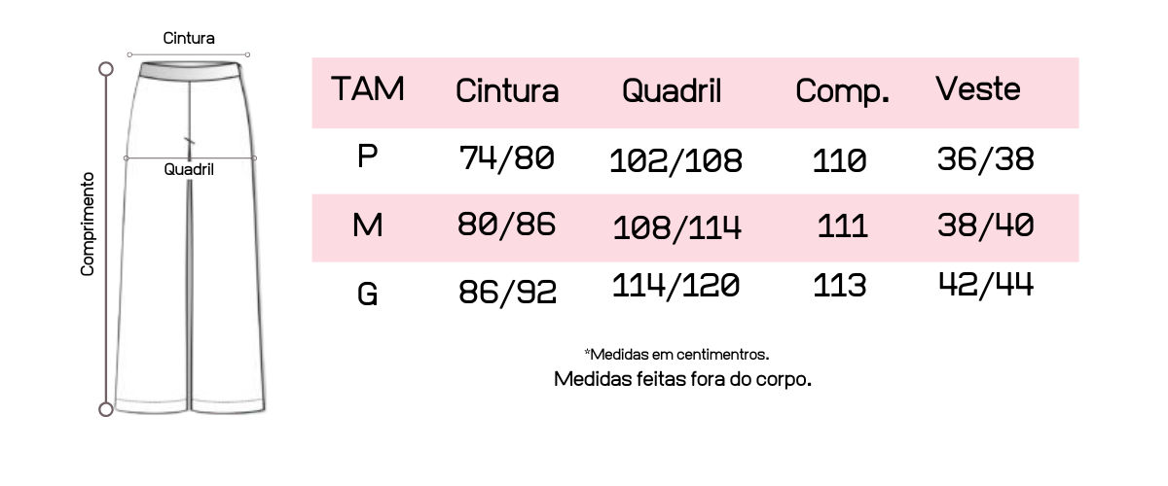Click the 36/38 Veste value
The image size is (1168, 486).
(985, 158)
